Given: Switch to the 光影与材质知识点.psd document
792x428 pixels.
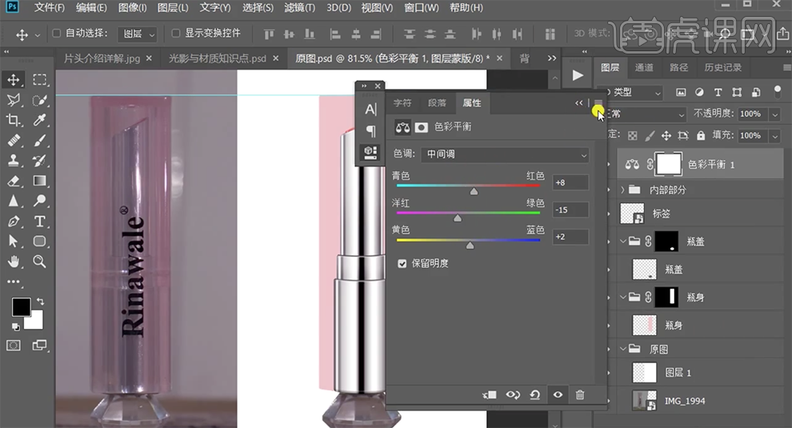Looking at the screenshot, I should (x=217, y=58).
